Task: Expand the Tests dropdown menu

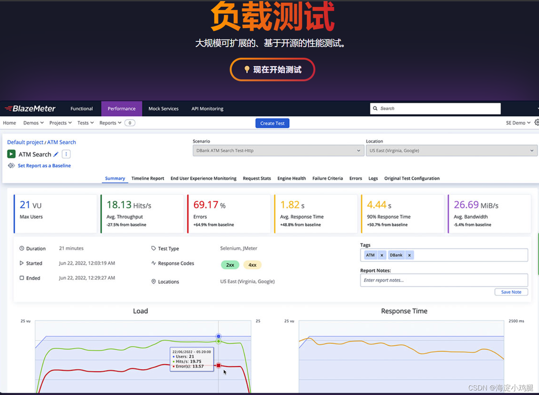Action: coord(86,123)
